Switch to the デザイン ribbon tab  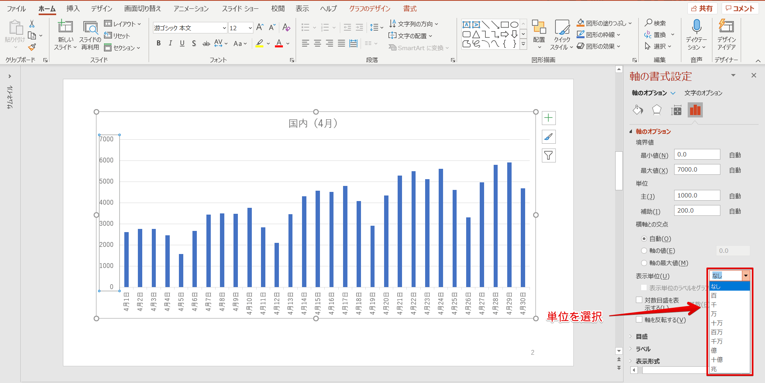(102, 9)
